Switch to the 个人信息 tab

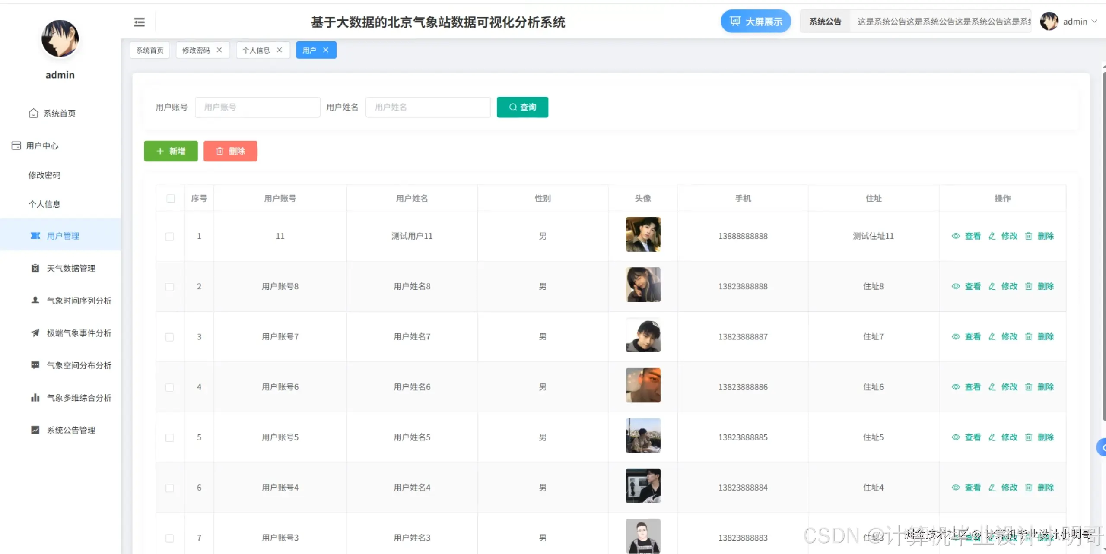click(257, 50)
